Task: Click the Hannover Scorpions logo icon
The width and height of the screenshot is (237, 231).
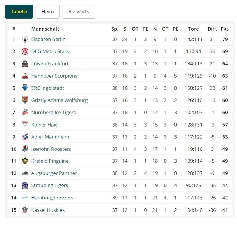Action: (25, 76)
